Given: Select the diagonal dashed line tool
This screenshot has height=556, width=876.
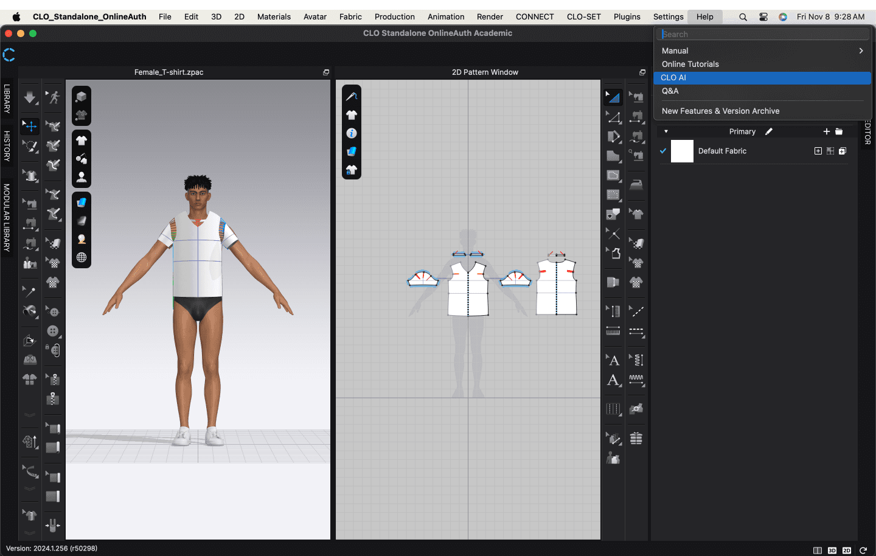Looking at the screenshot, I should pyautogui.click(x=636, y=311).
